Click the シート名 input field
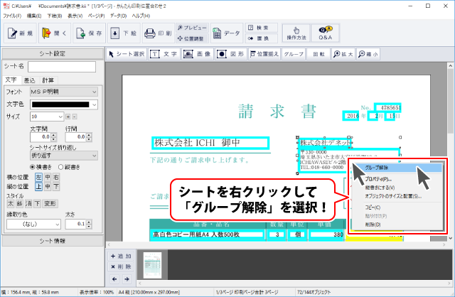455x297 pixels. pyautogui.click(x=62, y=67)
